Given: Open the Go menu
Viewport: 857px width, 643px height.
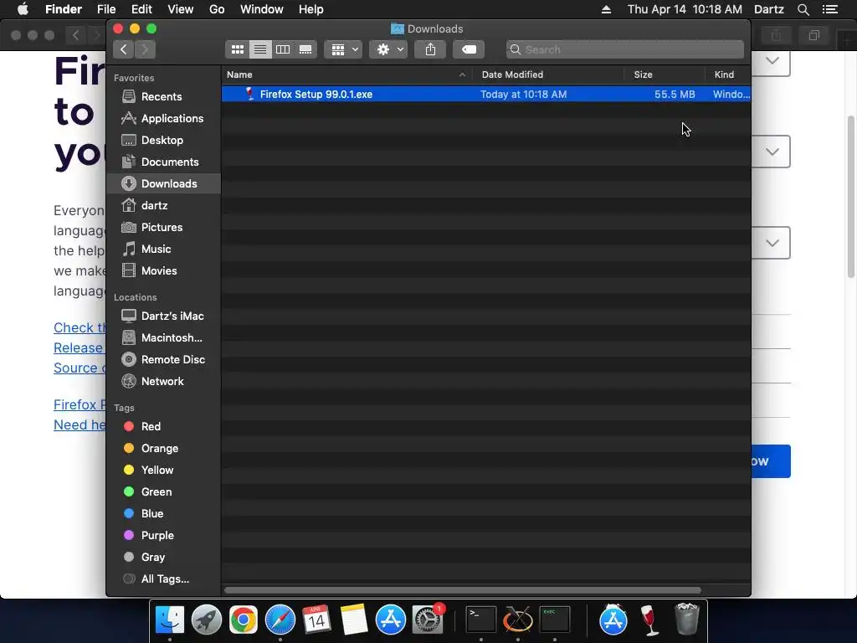Looking at the screenshot, I should [217, 9].
